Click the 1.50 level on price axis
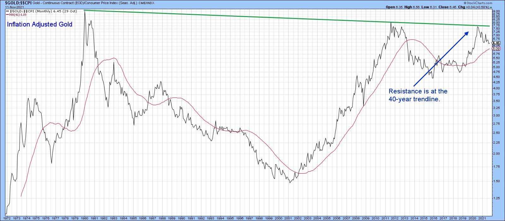Screen dimensions: 505x221 click(x=496, y=181)
